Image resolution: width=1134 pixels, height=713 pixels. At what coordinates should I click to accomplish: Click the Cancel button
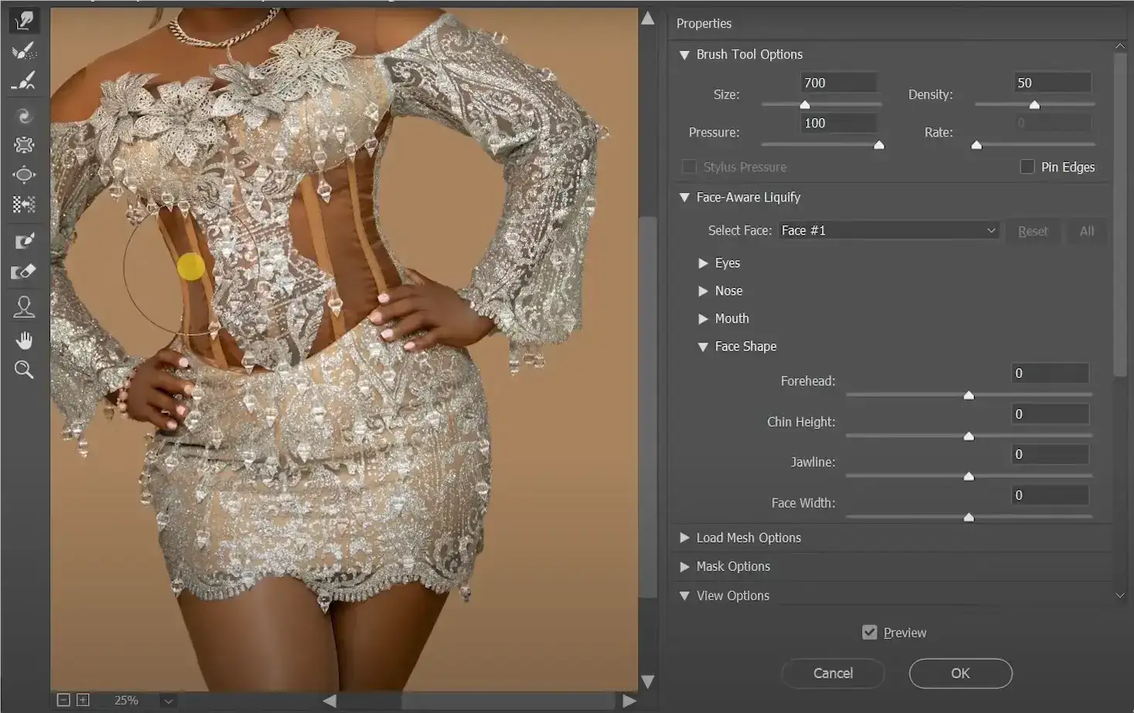(833, 674)
